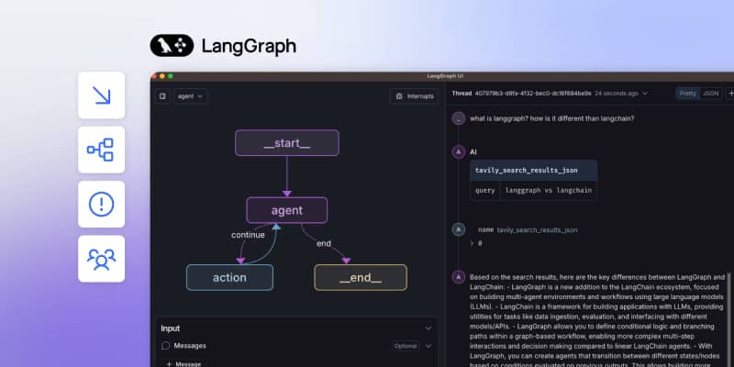Click the 'continue' edge label
Viewport: 734px width, 367px height.
coord(248,235)
